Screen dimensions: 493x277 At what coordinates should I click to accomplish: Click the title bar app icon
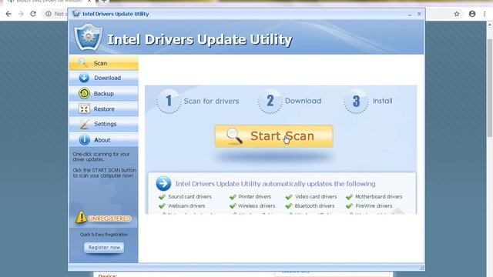[x=75, y=14]
